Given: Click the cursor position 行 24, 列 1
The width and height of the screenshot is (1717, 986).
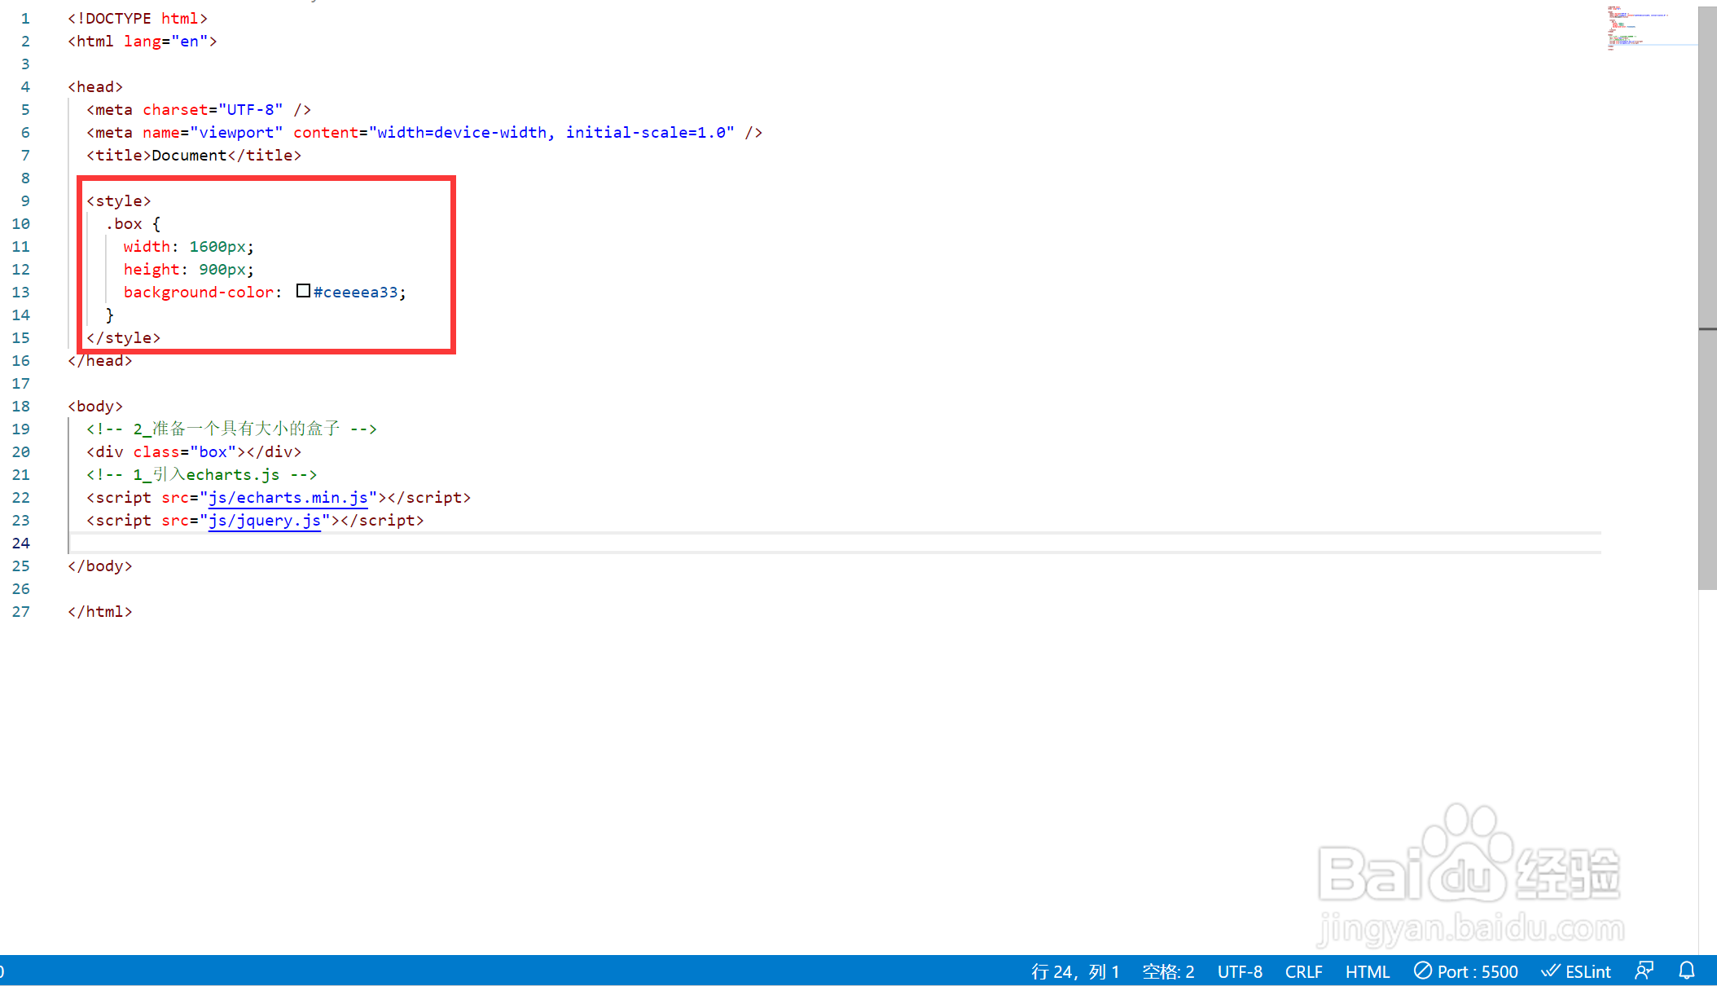Looking at the screenshot, I should coord(1074,971).
